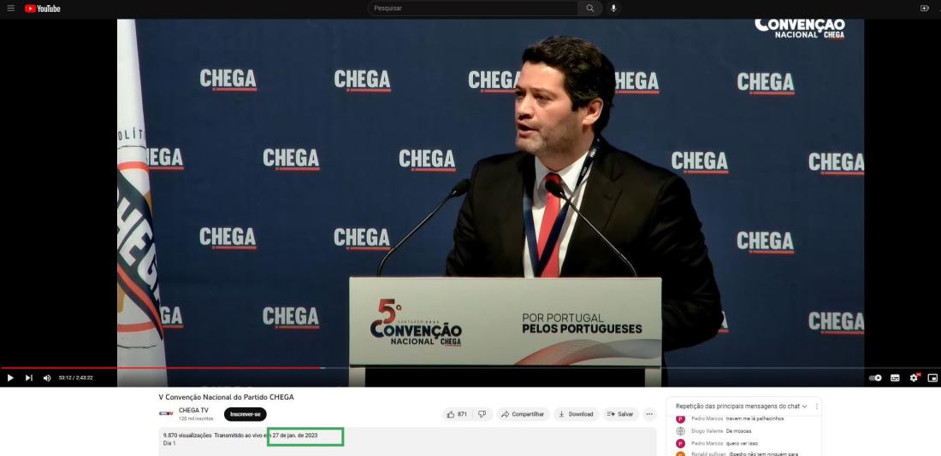Click Diogo Valente message De moscas
This screenshot has width=941, height=456.
738,431
